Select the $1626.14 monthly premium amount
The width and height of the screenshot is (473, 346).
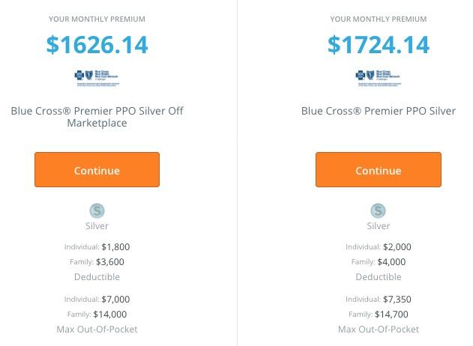click(x=97, y=45)
